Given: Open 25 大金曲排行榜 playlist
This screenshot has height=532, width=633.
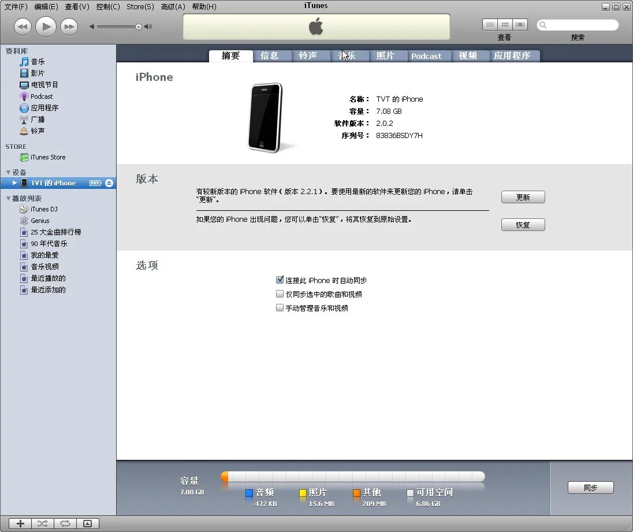Looking at the screenshot, I should pyautogui.click(x=55, y=232).
